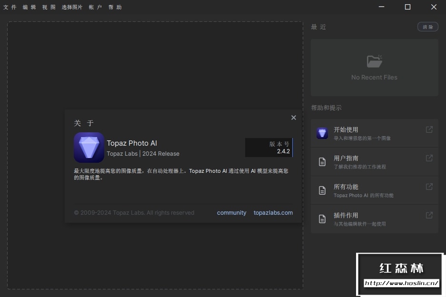Click the Topaz Photo AI gem logo
The image size is (446, 297).
[89, 148]
